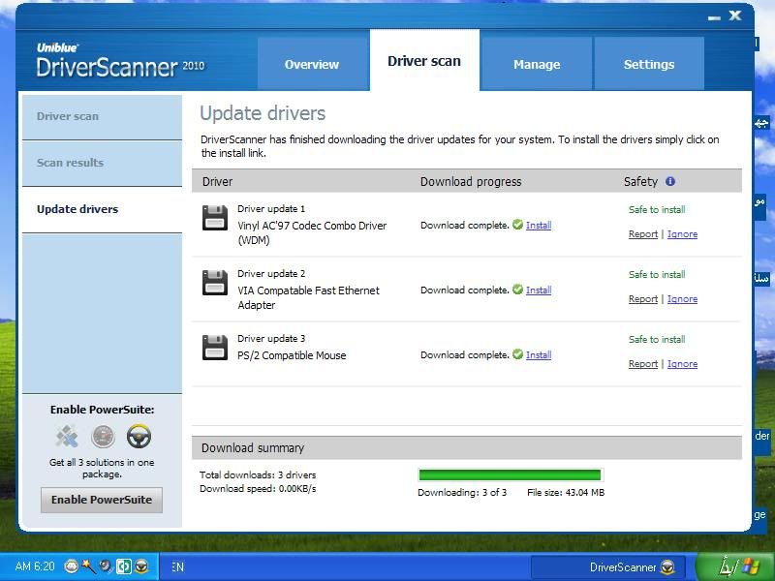Image resolution: width=775 pixels, height=581 pixels.
Task: Click the floppy disk icon for Driver update 2
Action: 215,283
